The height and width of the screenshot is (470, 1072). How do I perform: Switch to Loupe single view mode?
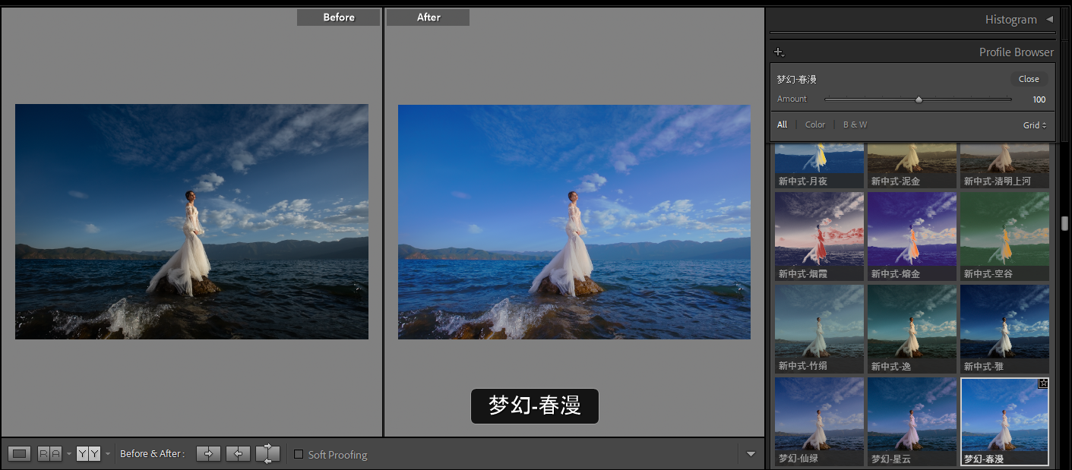click(21, 454)
